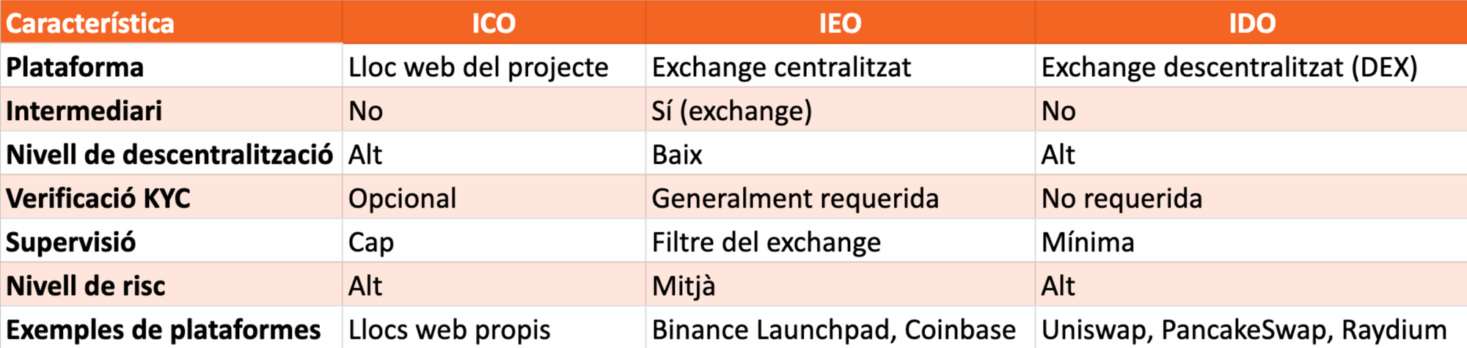Image resolution: width=1467 pixels, height=348 pixels.
Task: Select the 'Generalment requerida' cell
Action: (x=795, y=199)
